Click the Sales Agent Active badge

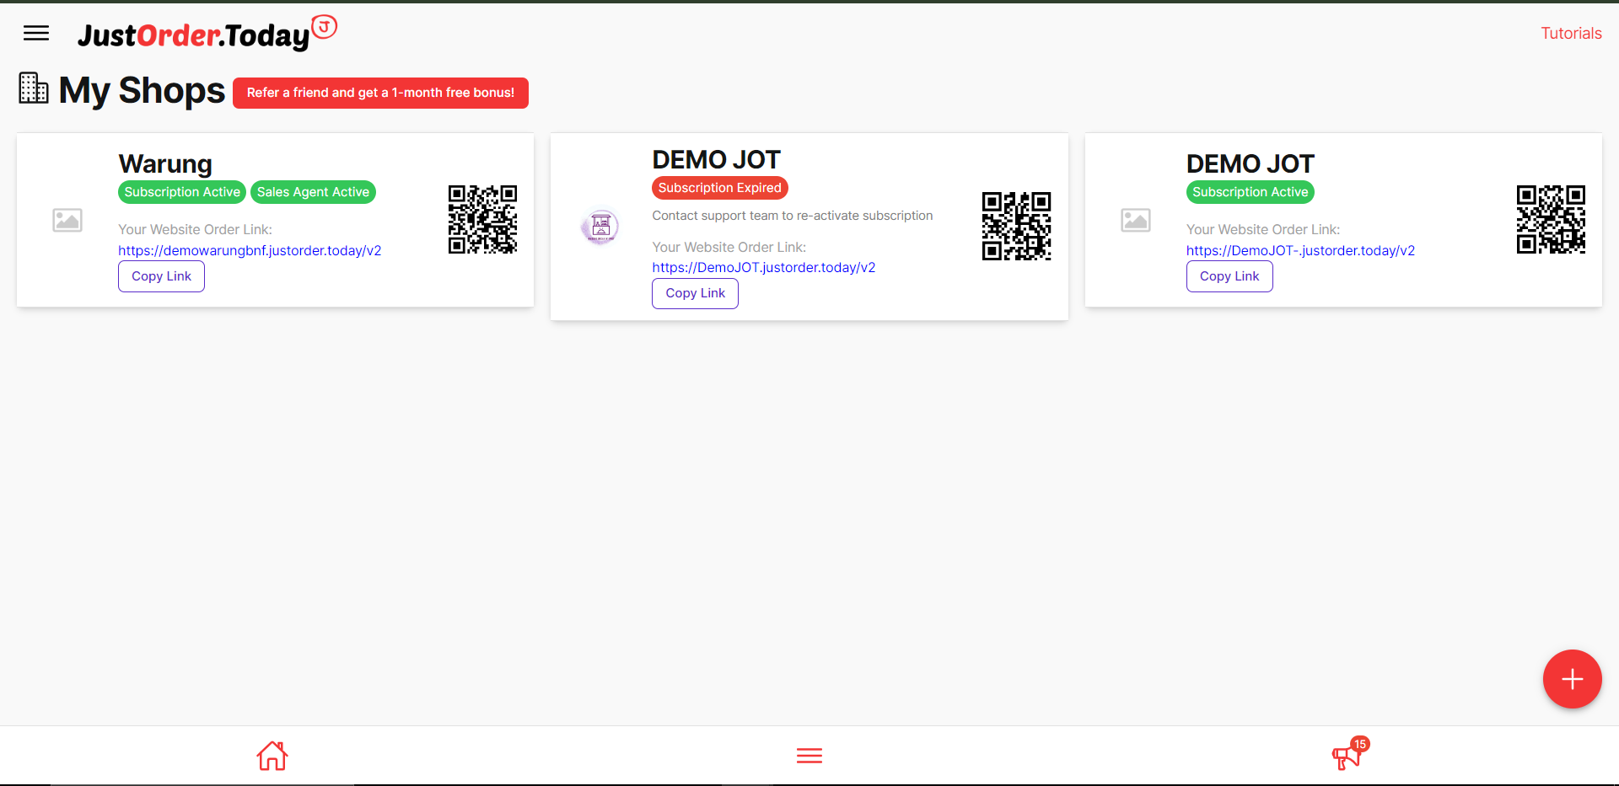(313, 192)
